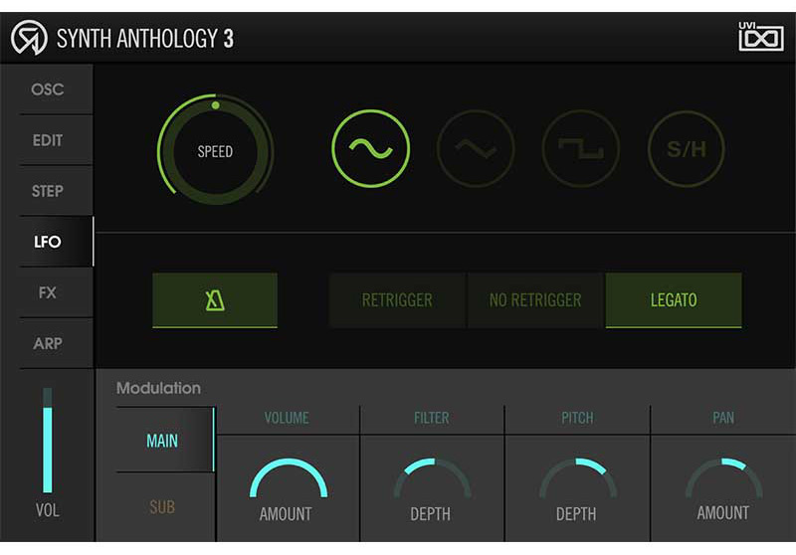Click the SYNTH ANTHOLOGY 3 title text
The width and height of the screenshot is (796, 555).
click(144, 39)
